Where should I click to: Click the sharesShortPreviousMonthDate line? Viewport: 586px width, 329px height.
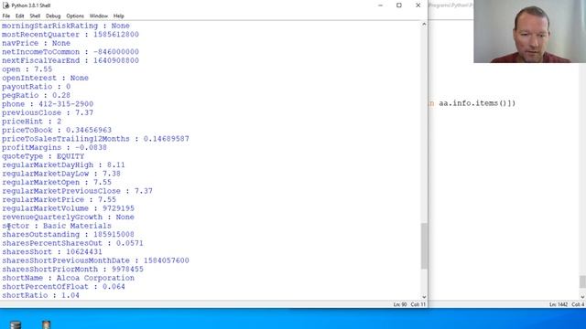tap(95, 260)
